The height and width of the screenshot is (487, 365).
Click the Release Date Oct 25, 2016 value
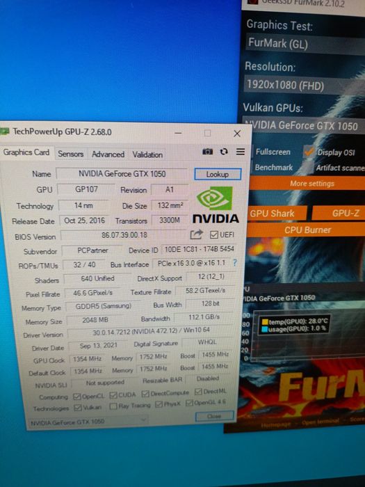click(x=84, y=221)
